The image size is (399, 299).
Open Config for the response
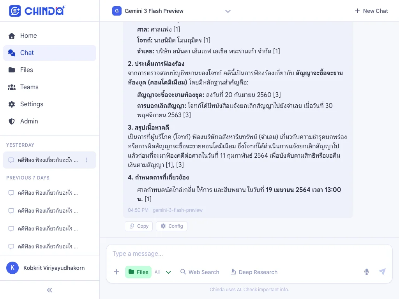point(171,226)
